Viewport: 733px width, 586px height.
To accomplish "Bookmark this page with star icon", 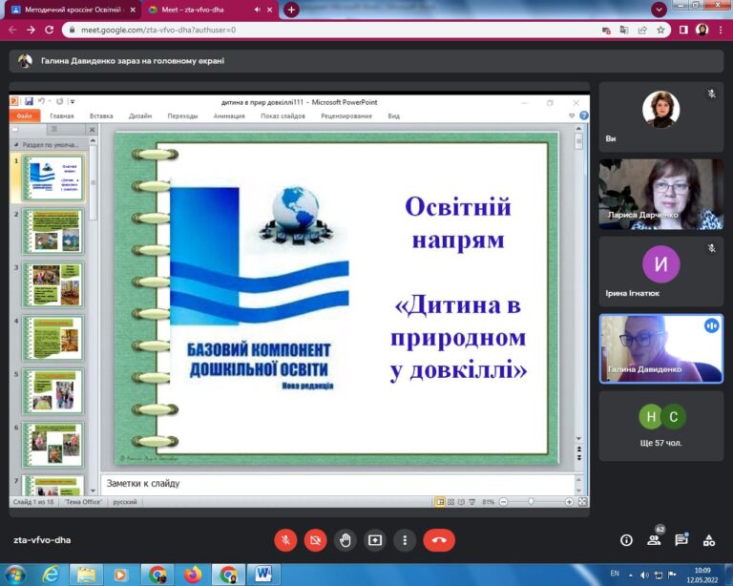I will coord(660,30).
